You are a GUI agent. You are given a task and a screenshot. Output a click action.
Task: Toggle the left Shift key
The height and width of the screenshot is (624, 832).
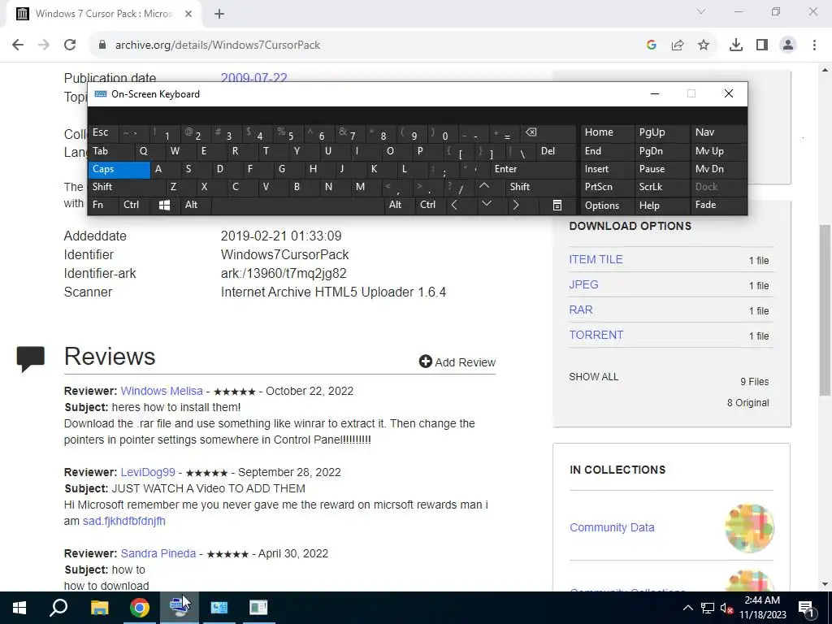pos(126,187)
